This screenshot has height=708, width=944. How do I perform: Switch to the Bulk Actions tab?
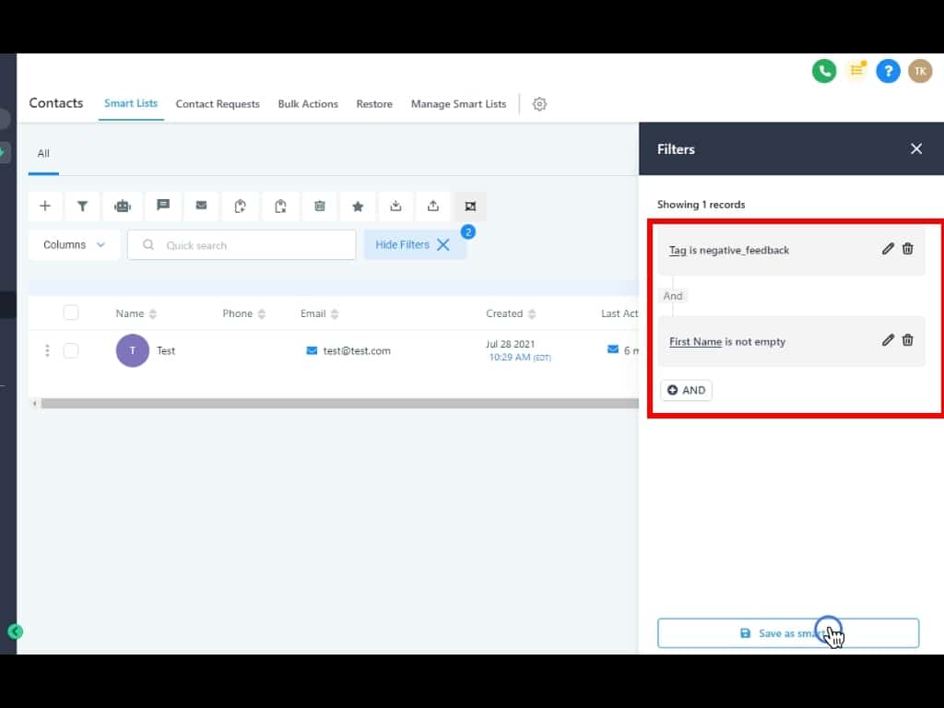[x=308, y=104]
